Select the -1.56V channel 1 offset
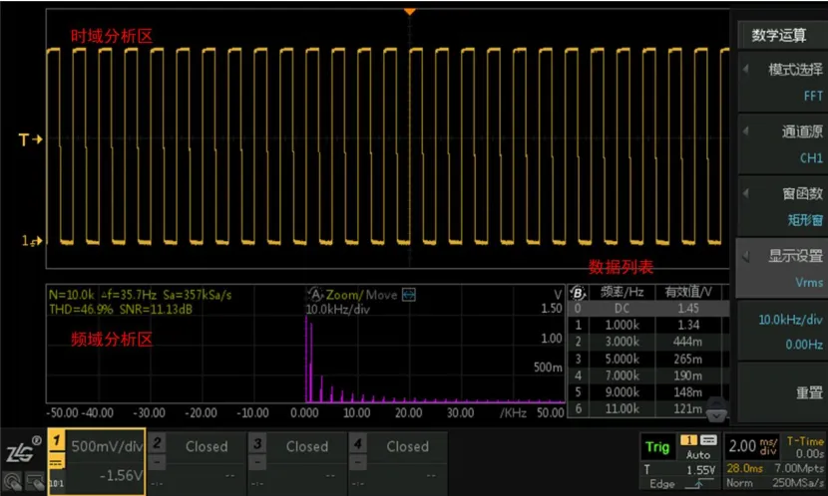This screenshot has height=496, width=828. coord(122,476)
